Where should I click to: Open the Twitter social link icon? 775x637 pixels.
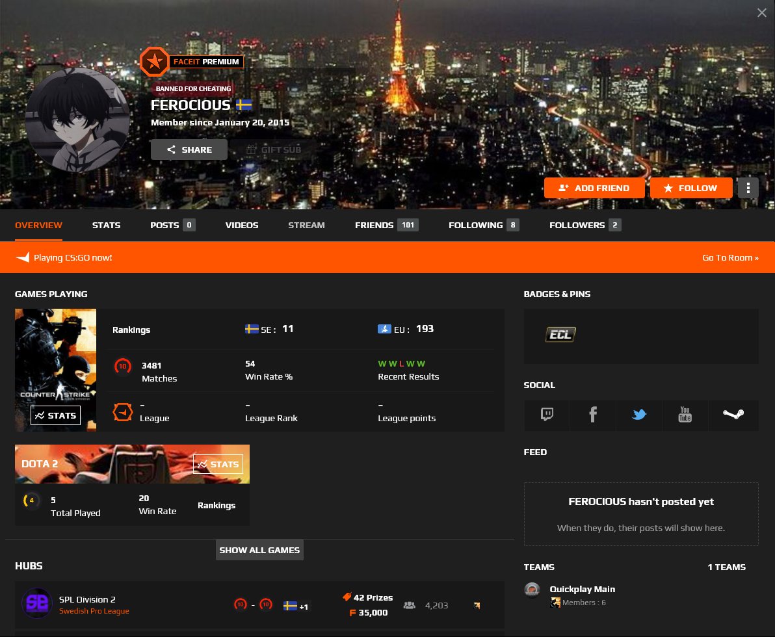point(638,414)
